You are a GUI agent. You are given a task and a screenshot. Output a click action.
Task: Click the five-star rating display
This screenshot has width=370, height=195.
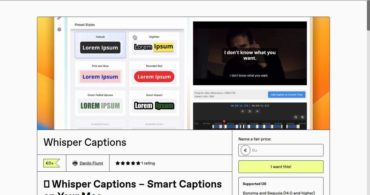(128, 163)
